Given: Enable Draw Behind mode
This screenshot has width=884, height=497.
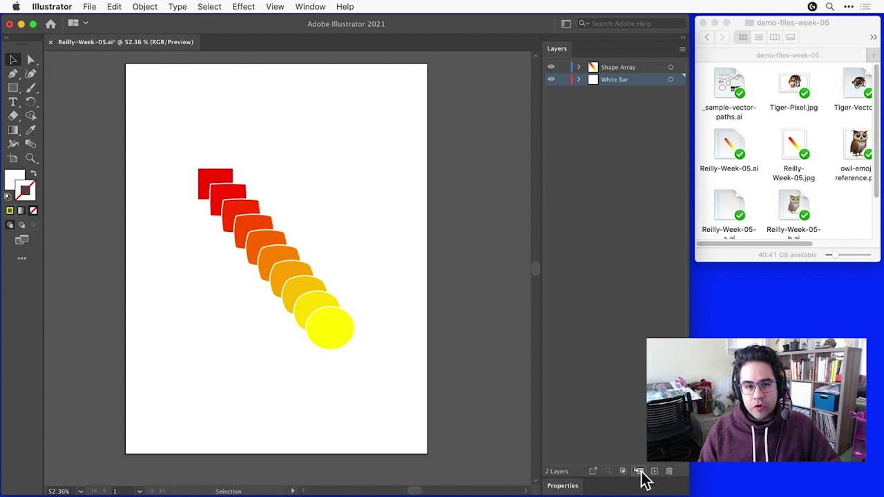Looking at the screenshot, I should 21,225.
